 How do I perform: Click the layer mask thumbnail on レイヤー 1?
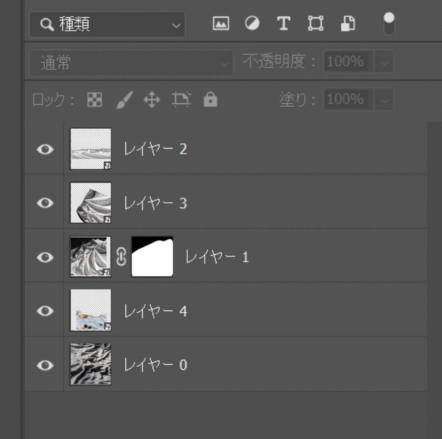[x=152, y=257]
